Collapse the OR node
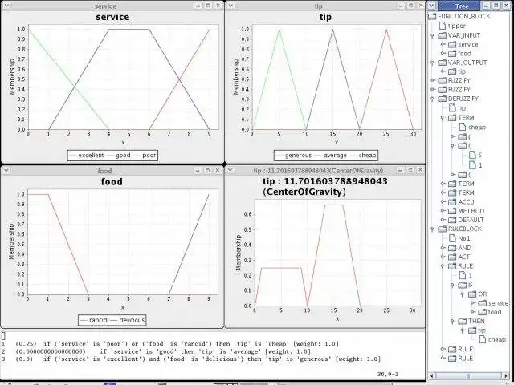This screenshot has width=514, height=385. pos(463,294)
